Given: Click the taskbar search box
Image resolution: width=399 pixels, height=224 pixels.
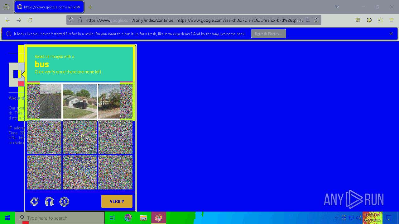Looking at the screenshot, I should coord(60,218).
